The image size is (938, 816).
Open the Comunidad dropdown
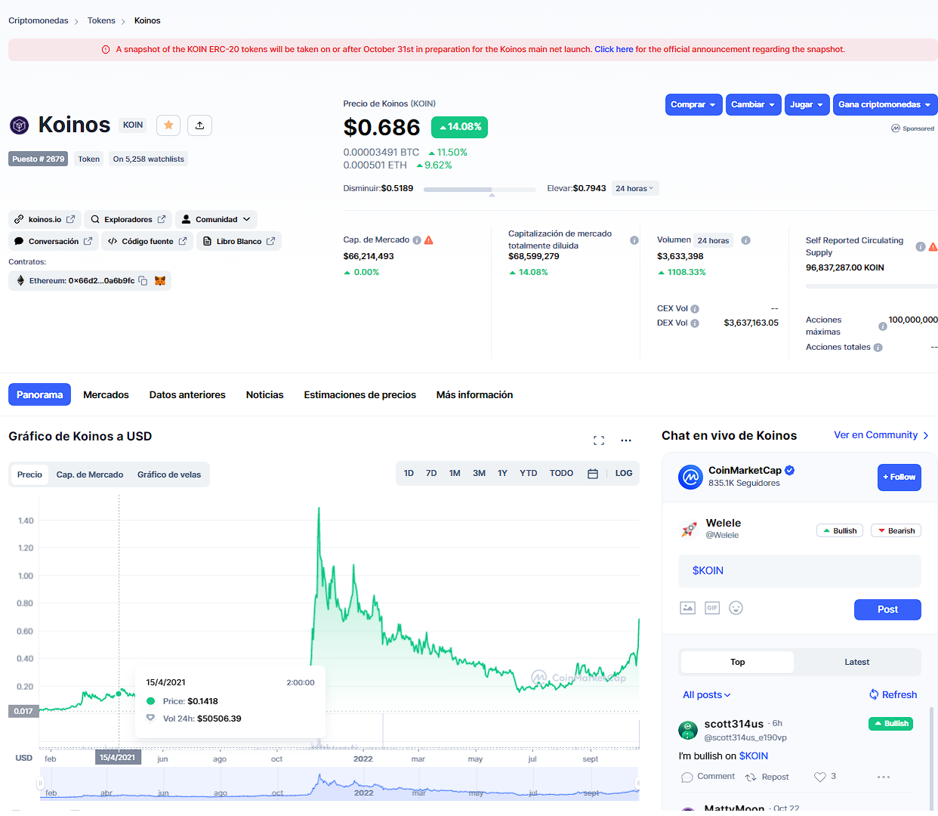216,220
